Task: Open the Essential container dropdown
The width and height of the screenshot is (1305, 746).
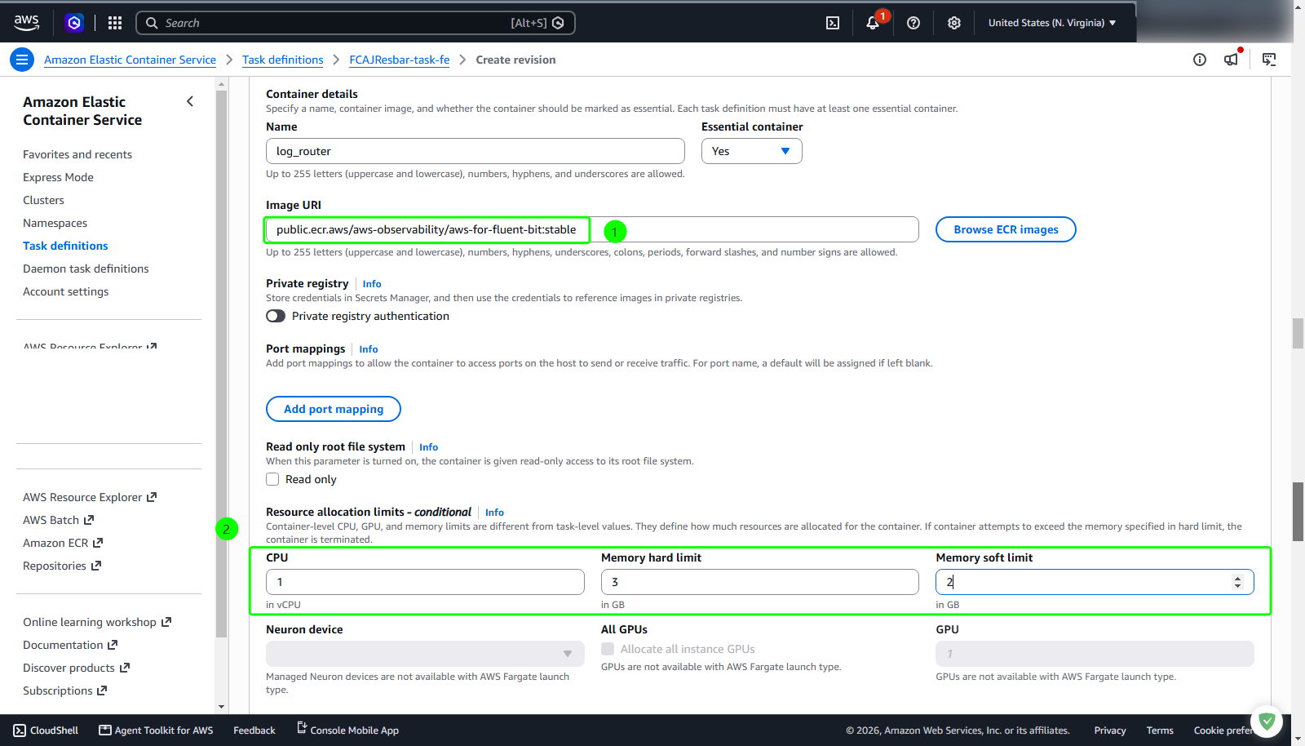Action: click(752, 151)
